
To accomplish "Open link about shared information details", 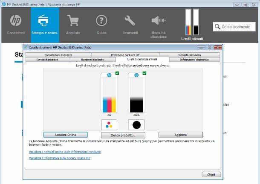I will coord(65,152).
